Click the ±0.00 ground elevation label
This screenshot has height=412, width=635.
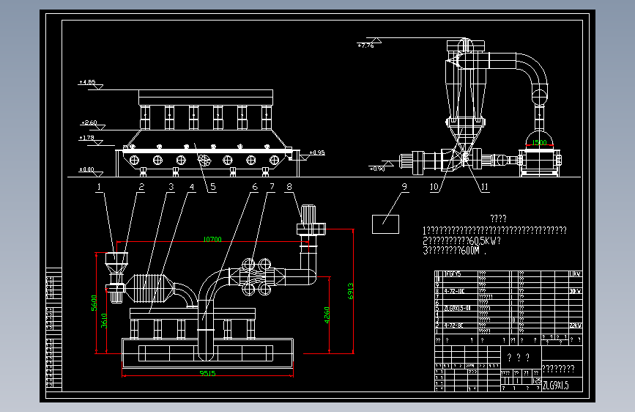(86, 169)
